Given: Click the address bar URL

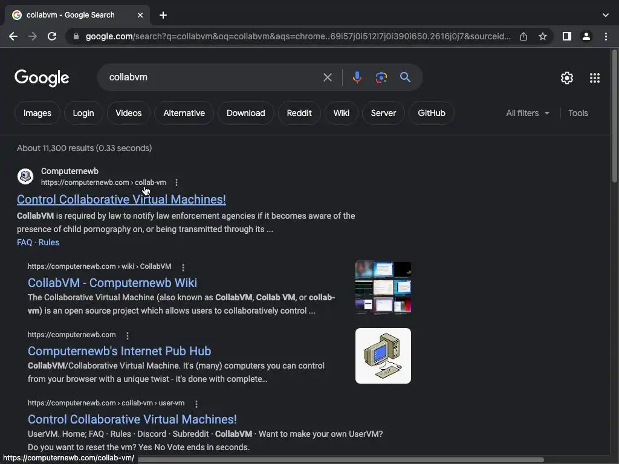Looking at the screenshot, I should (298, 36).
